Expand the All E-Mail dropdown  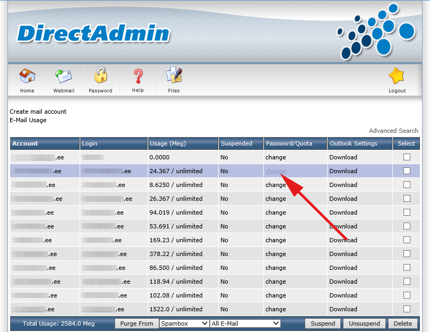(245, 324)
